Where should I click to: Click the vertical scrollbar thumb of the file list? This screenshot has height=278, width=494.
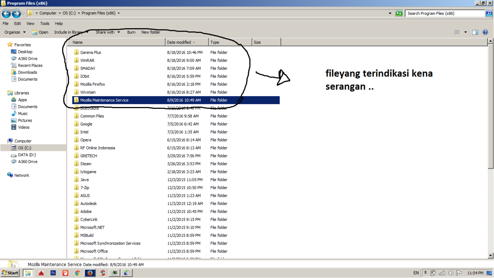coord(491,106)
